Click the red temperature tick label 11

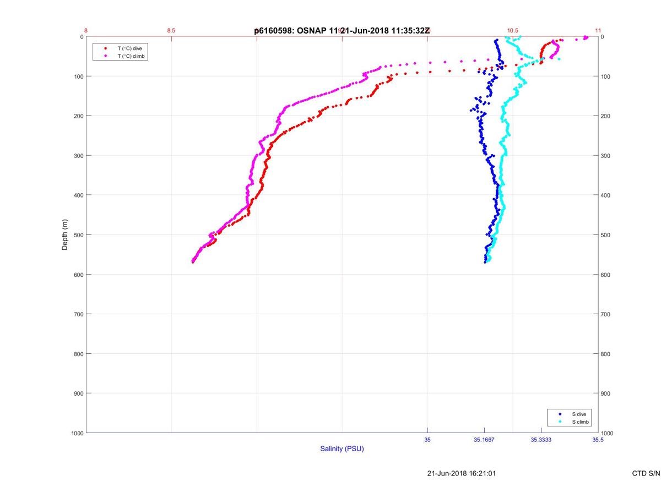click(x=598, y=31)
